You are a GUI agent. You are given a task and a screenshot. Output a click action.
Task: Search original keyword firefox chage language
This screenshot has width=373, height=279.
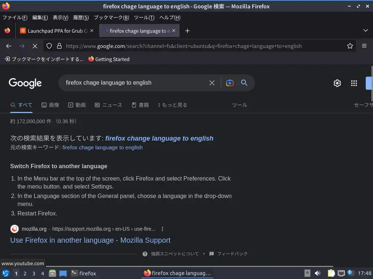[102, 147]
